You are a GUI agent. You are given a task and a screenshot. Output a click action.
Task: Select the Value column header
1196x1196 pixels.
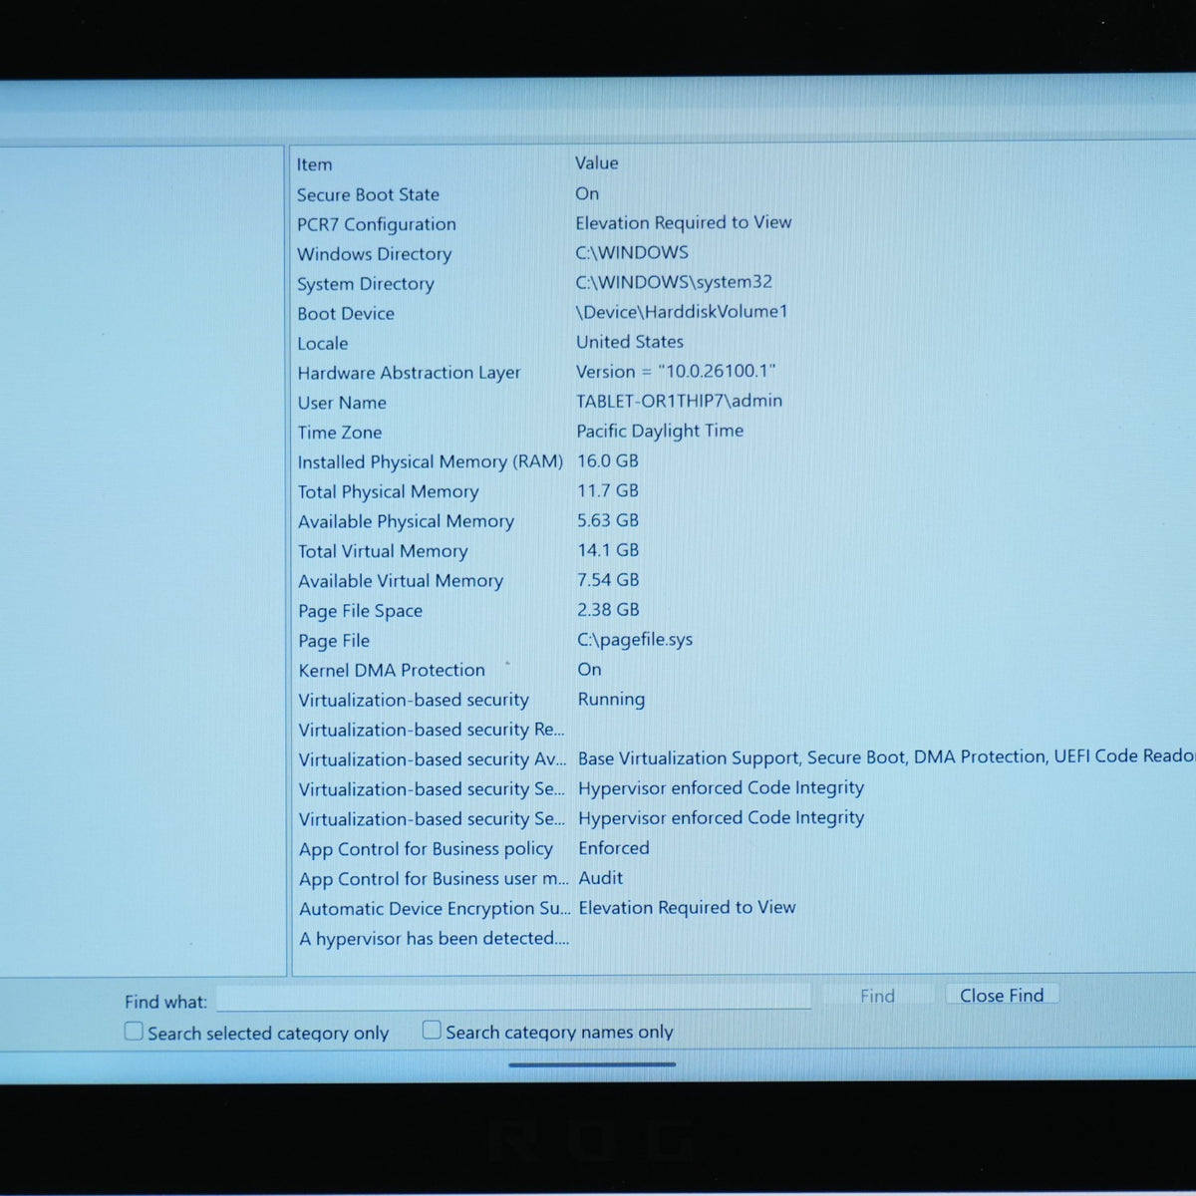point(597,162)
